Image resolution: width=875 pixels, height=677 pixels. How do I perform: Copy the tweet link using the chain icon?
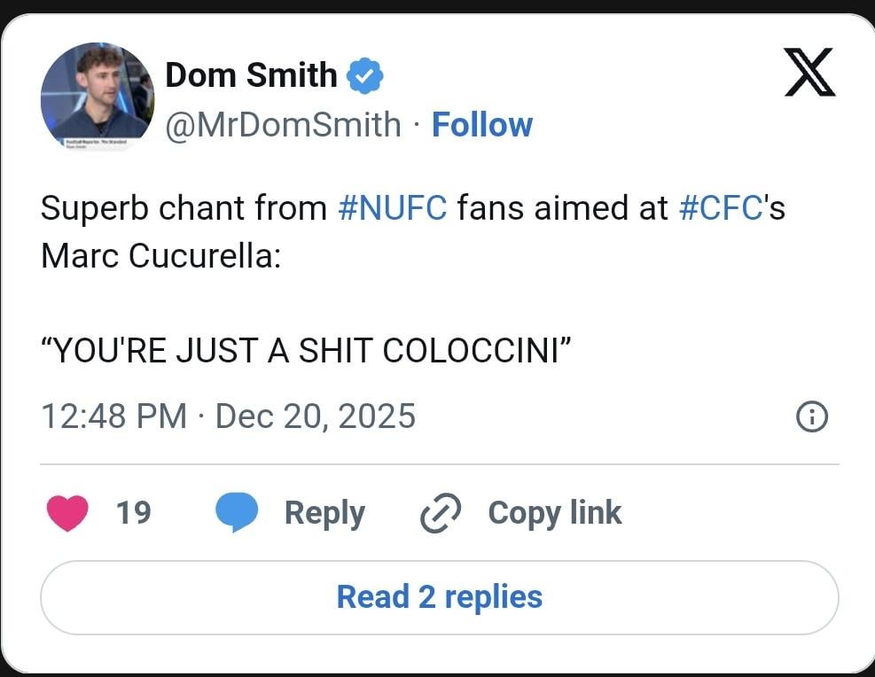[x=439, y=512]
